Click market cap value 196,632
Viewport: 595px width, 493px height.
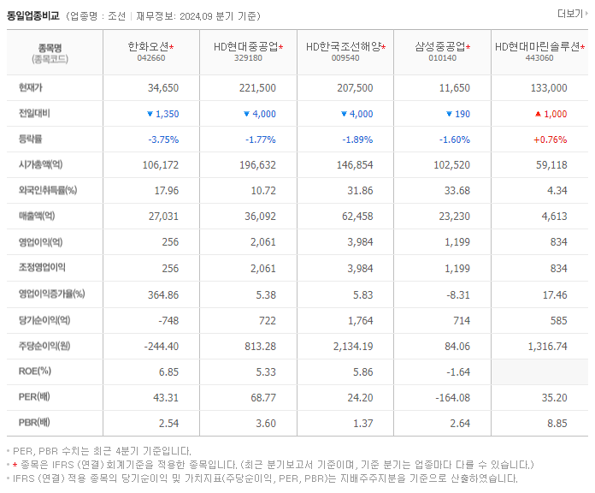click(257, 165)
